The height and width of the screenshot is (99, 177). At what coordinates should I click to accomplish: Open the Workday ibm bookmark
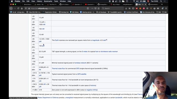click(64, 12)
